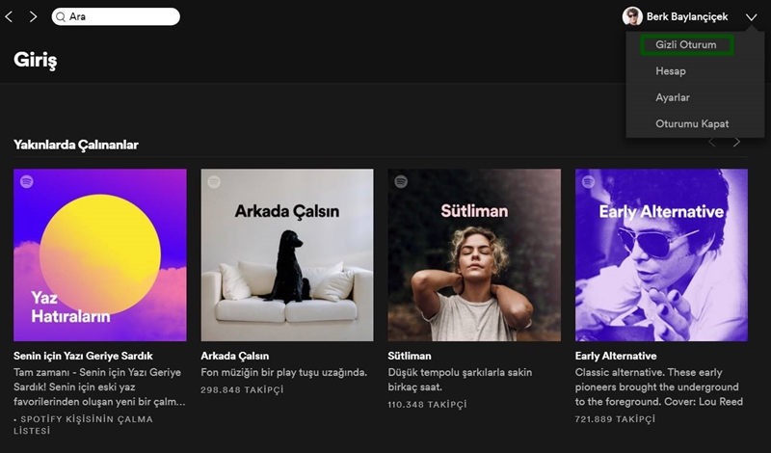Screen dimensions: 771x453
Task: Click the 721.889 TAKİPÇİ follower count
Action: coord(615,419)
